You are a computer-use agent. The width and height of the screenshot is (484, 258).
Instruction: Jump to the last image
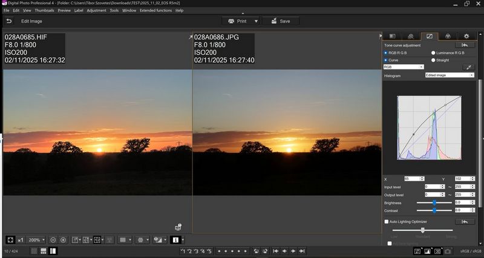[302, 251]
